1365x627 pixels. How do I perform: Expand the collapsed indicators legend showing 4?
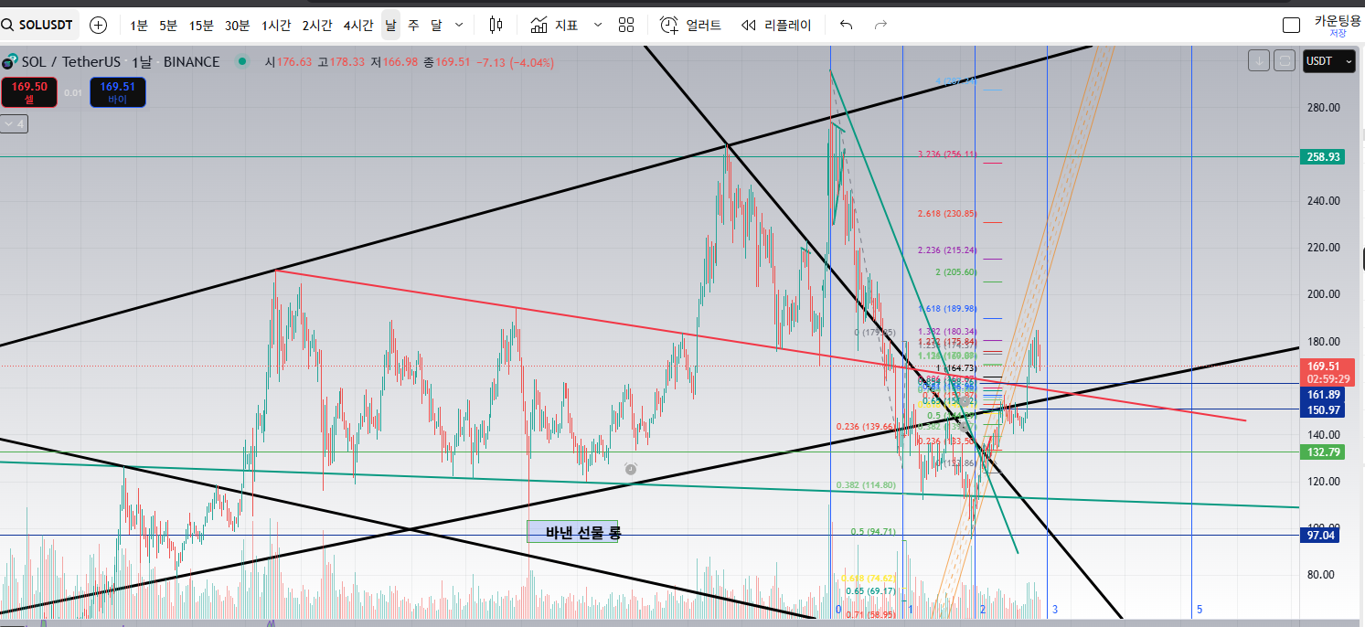click(x=15, y=123)
